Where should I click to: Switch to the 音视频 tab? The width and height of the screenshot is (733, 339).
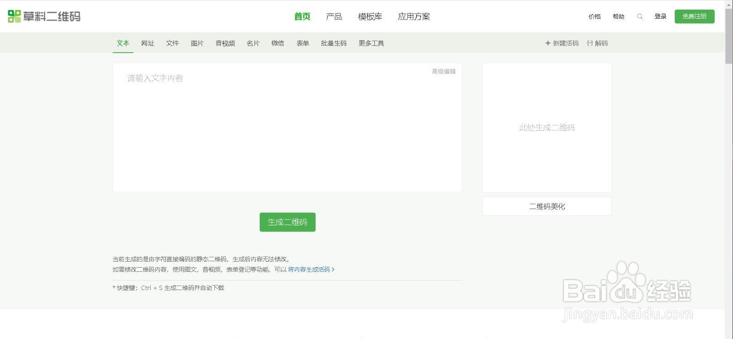click(x=225, y=43)
